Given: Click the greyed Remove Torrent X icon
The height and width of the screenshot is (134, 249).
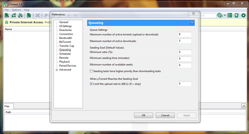Looking at the screenshot, I should (38, 15).
